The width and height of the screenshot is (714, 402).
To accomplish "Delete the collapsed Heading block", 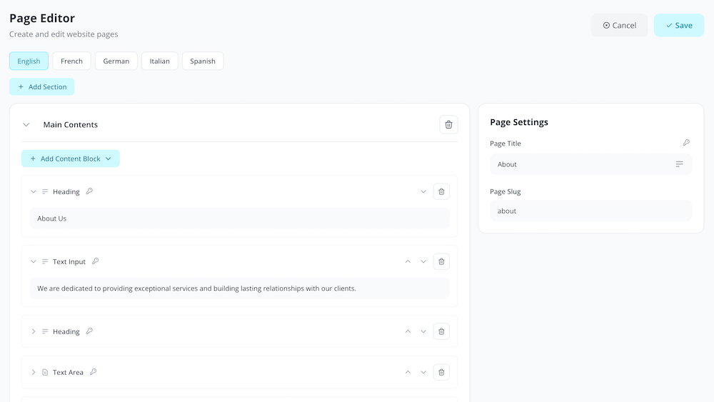I will [x=441, y=331].
